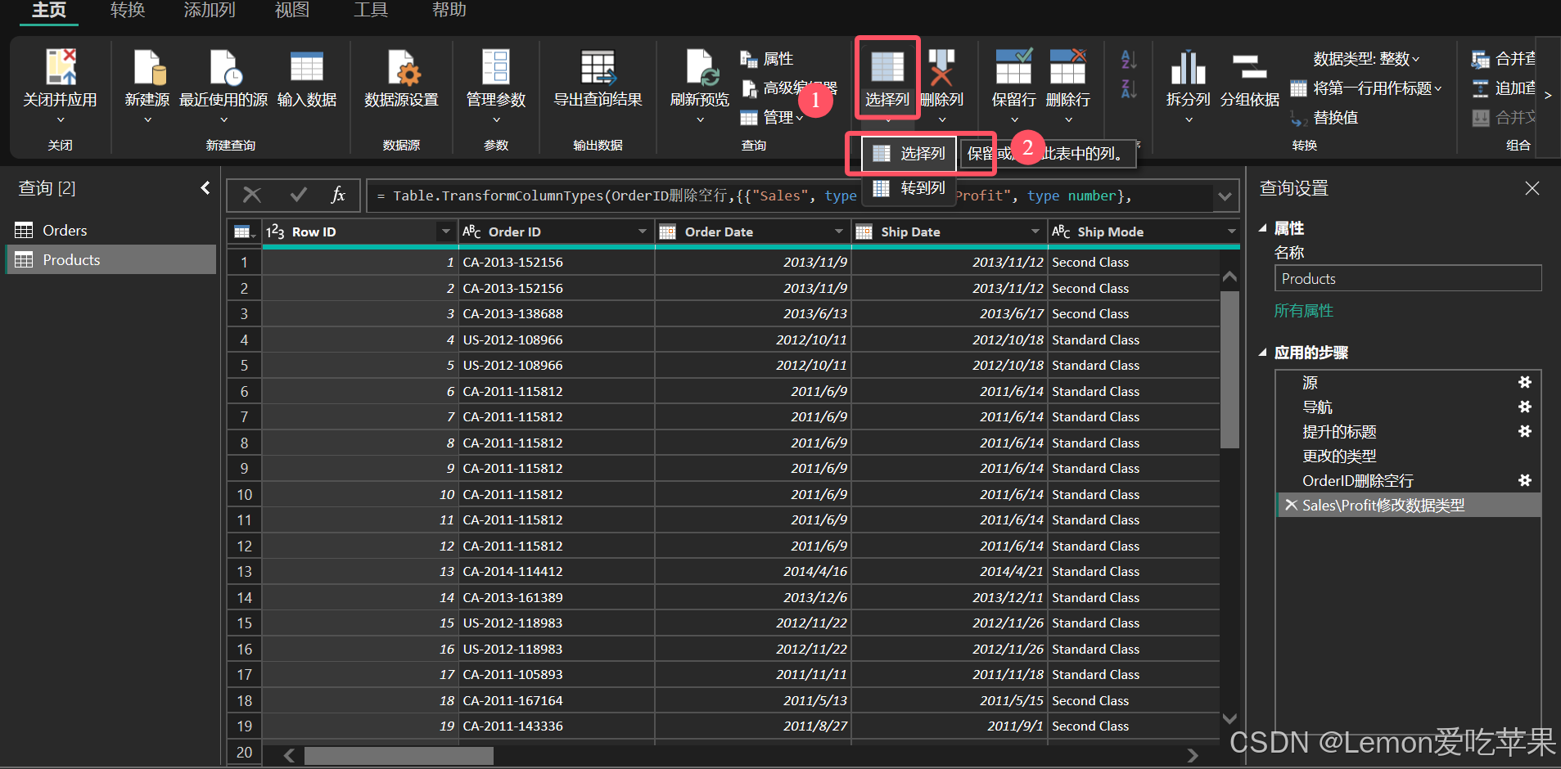Click the horizontal scrollbar thumb

pos(399,755)
